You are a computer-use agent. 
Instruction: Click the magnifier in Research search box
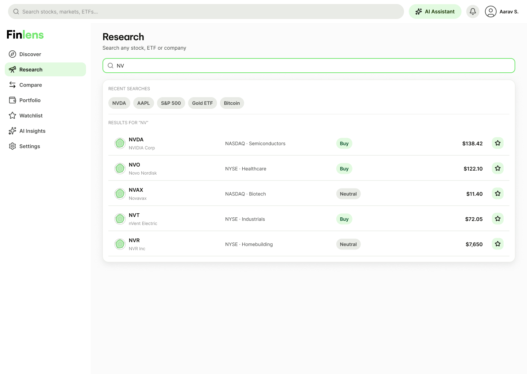[x=111, y=66]
